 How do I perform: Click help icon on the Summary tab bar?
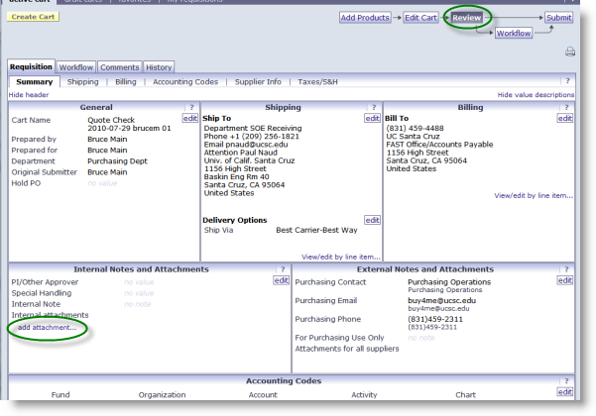click(566, 82)
